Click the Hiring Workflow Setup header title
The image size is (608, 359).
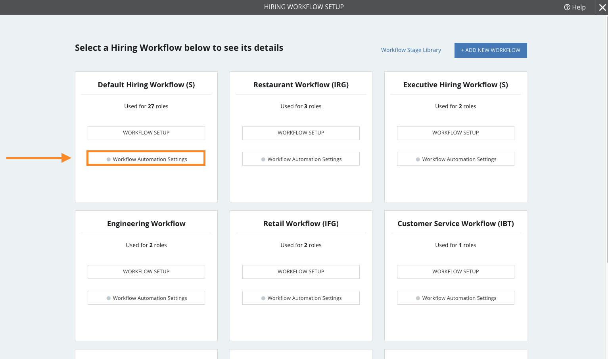point(304,7)
